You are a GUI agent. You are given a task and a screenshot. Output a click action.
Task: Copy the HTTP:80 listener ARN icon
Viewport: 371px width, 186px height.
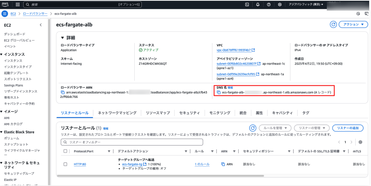tap(223, 164)
